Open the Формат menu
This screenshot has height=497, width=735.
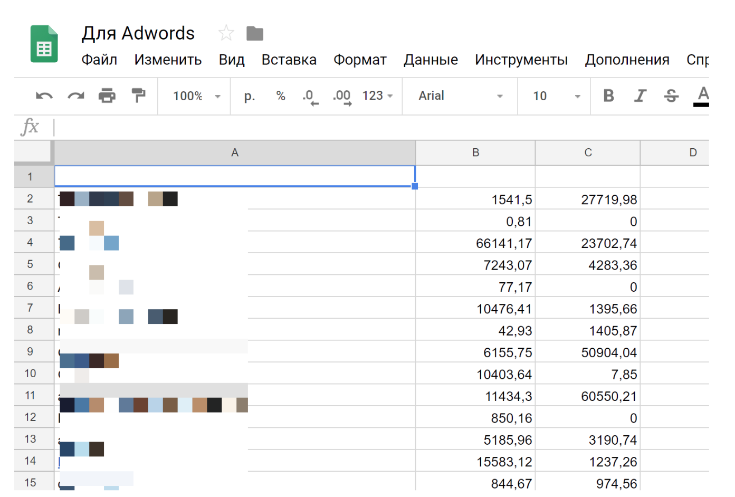[x=360, y=60]
